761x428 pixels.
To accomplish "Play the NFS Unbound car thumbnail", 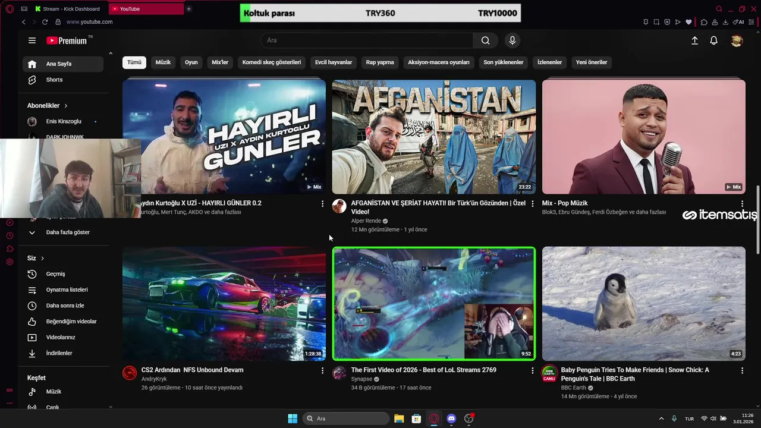I will click(x=224, y=304).
